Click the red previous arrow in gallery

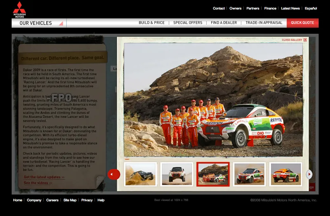click(x=113, y=174)
